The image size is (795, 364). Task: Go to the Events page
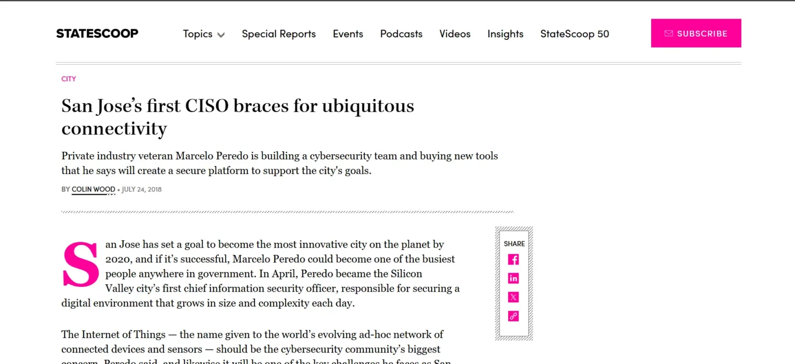348,34
